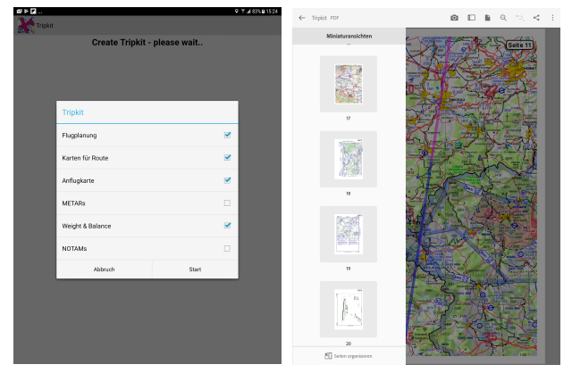Screen dimensions: 572x373
Task: Click the document page view icon
Action: click(x=487, y=17)
